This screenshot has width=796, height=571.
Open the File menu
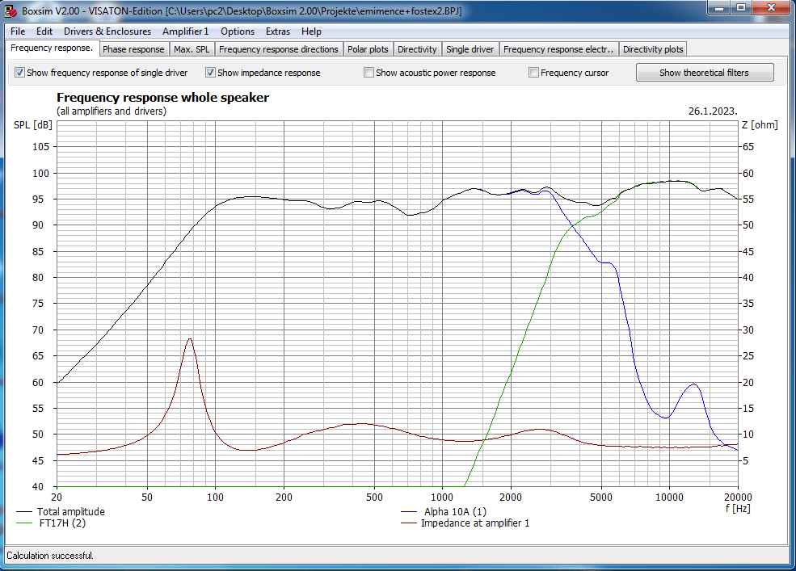point(18,31)
